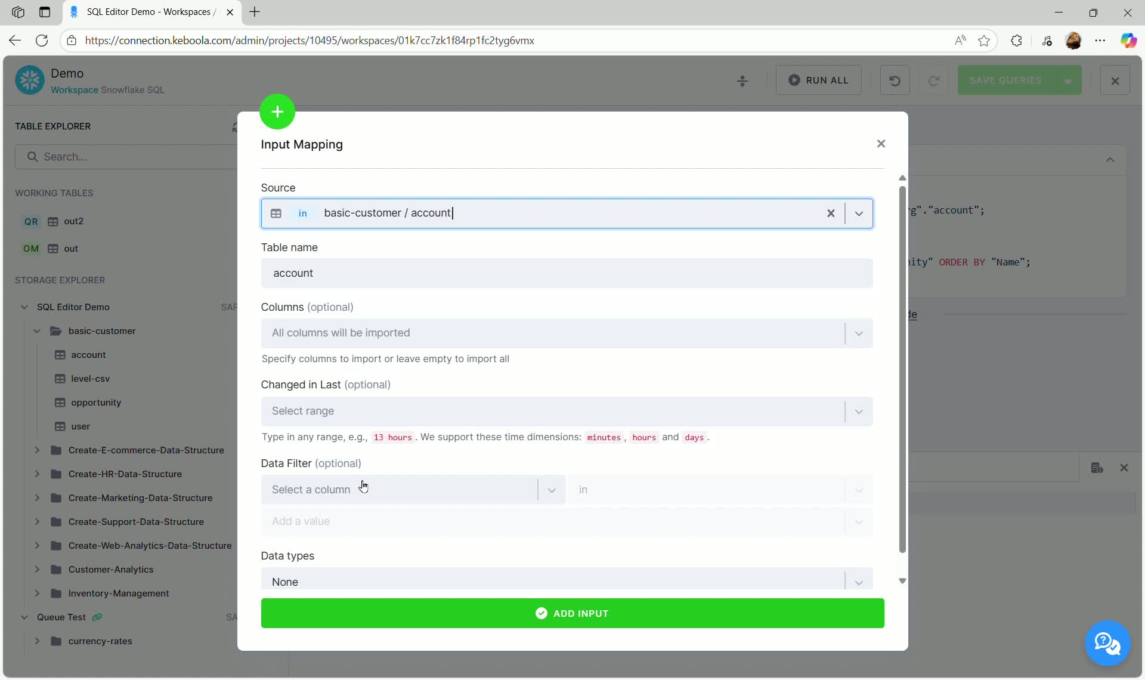Click the search magnifier in Table Explorer
1145x680 pixels.
(33, 156)
